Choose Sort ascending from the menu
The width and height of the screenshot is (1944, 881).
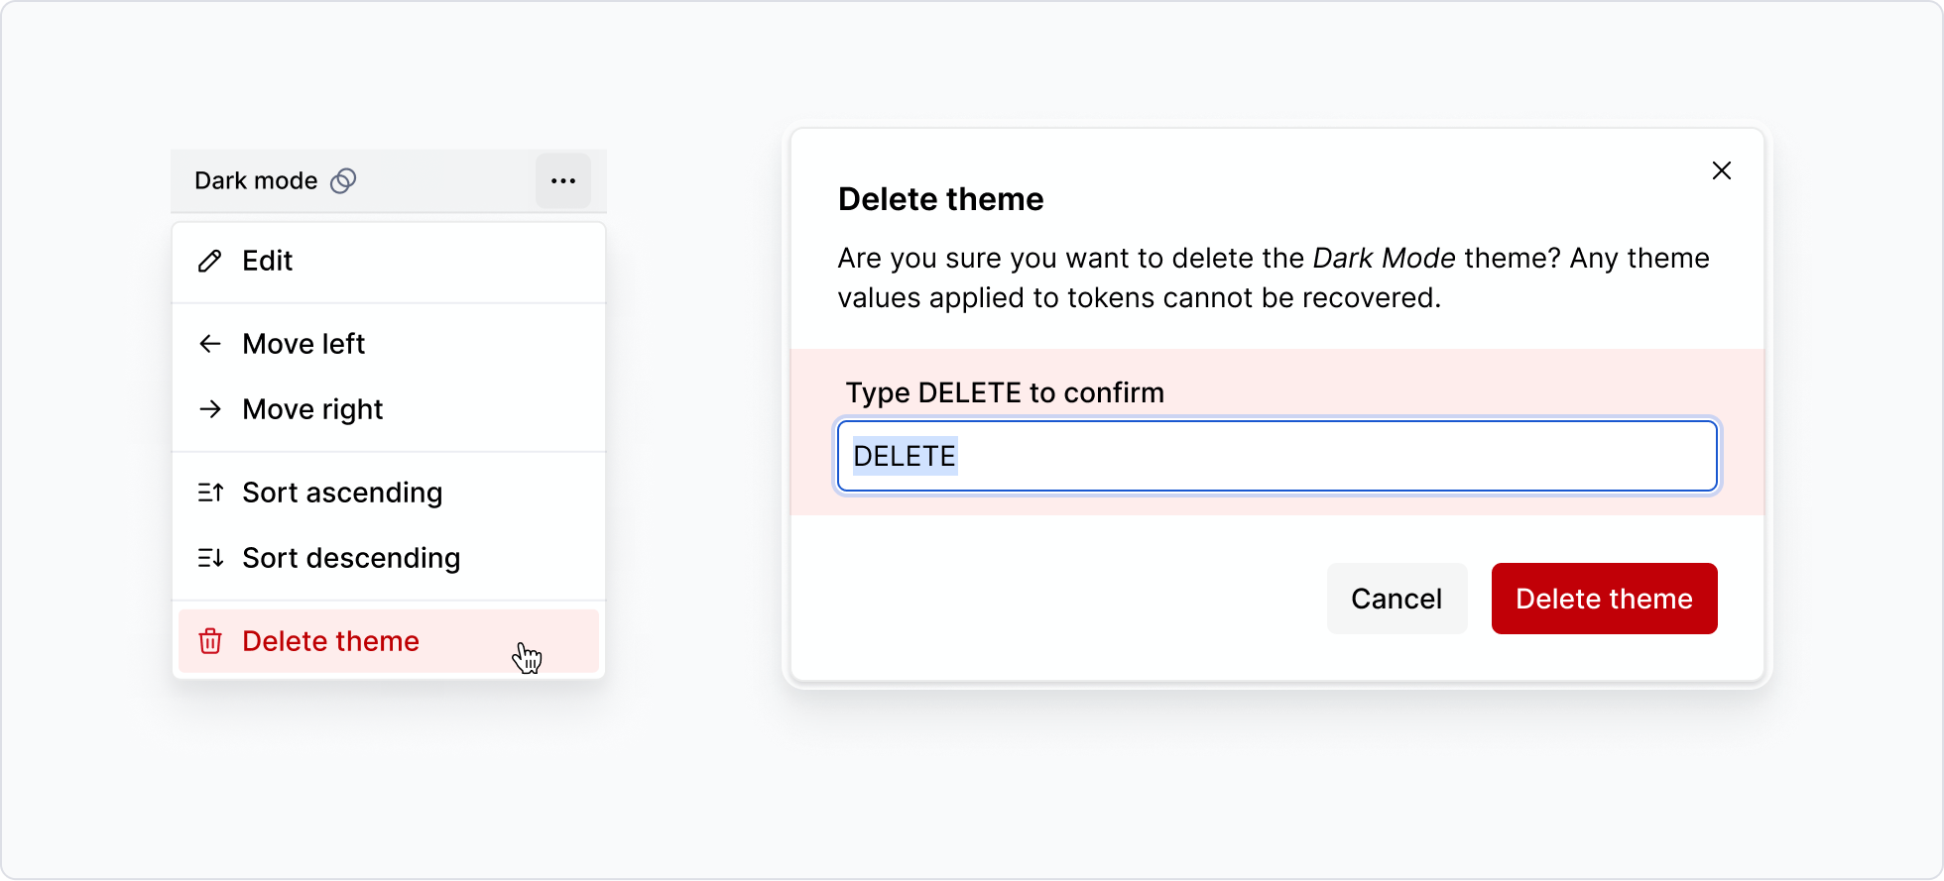342,493
